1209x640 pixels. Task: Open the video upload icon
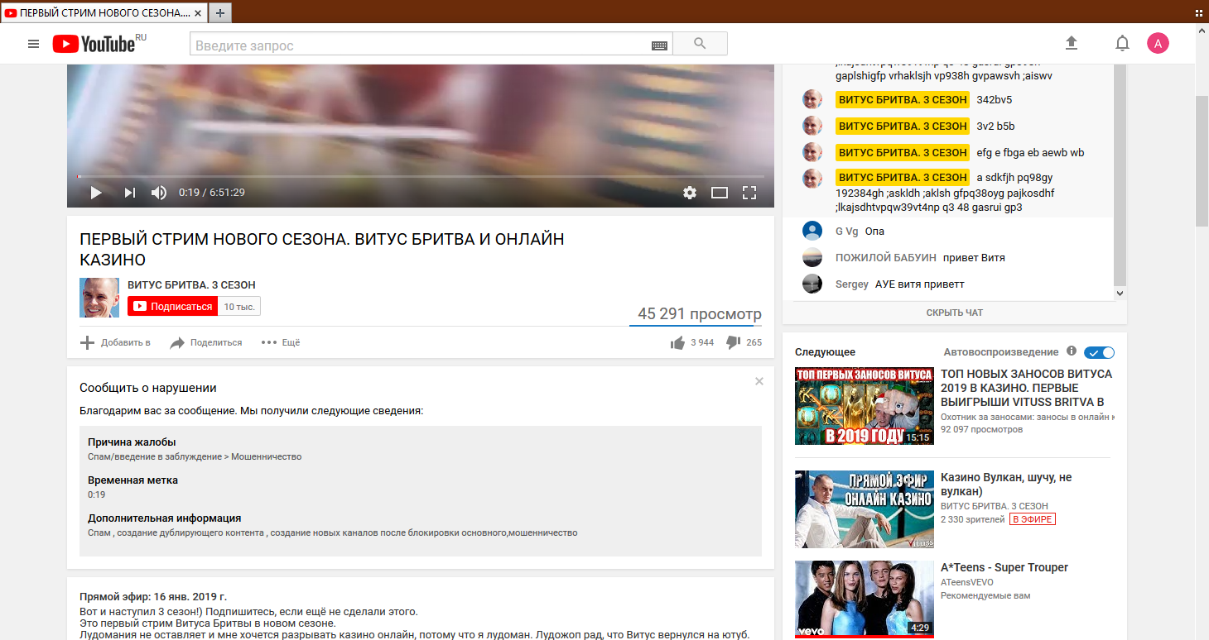click(x=1071, y=43)
